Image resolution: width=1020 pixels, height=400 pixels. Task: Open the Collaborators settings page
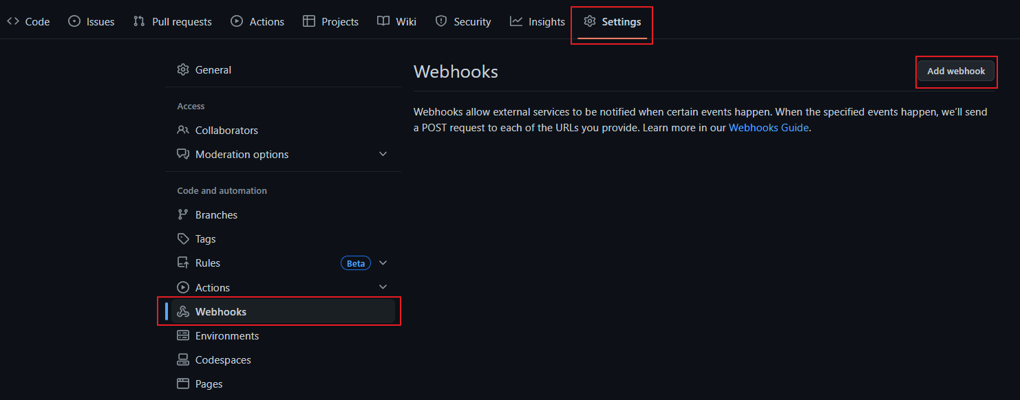click(x=283, y=130)
